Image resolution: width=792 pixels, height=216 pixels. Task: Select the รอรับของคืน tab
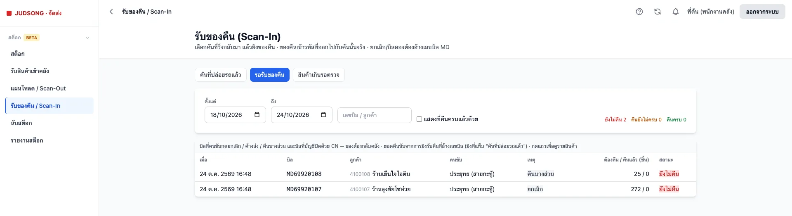[x=269, y=75]
